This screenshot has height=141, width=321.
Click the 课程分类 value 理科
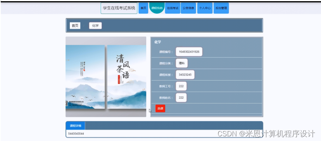[x=181, y=63]
